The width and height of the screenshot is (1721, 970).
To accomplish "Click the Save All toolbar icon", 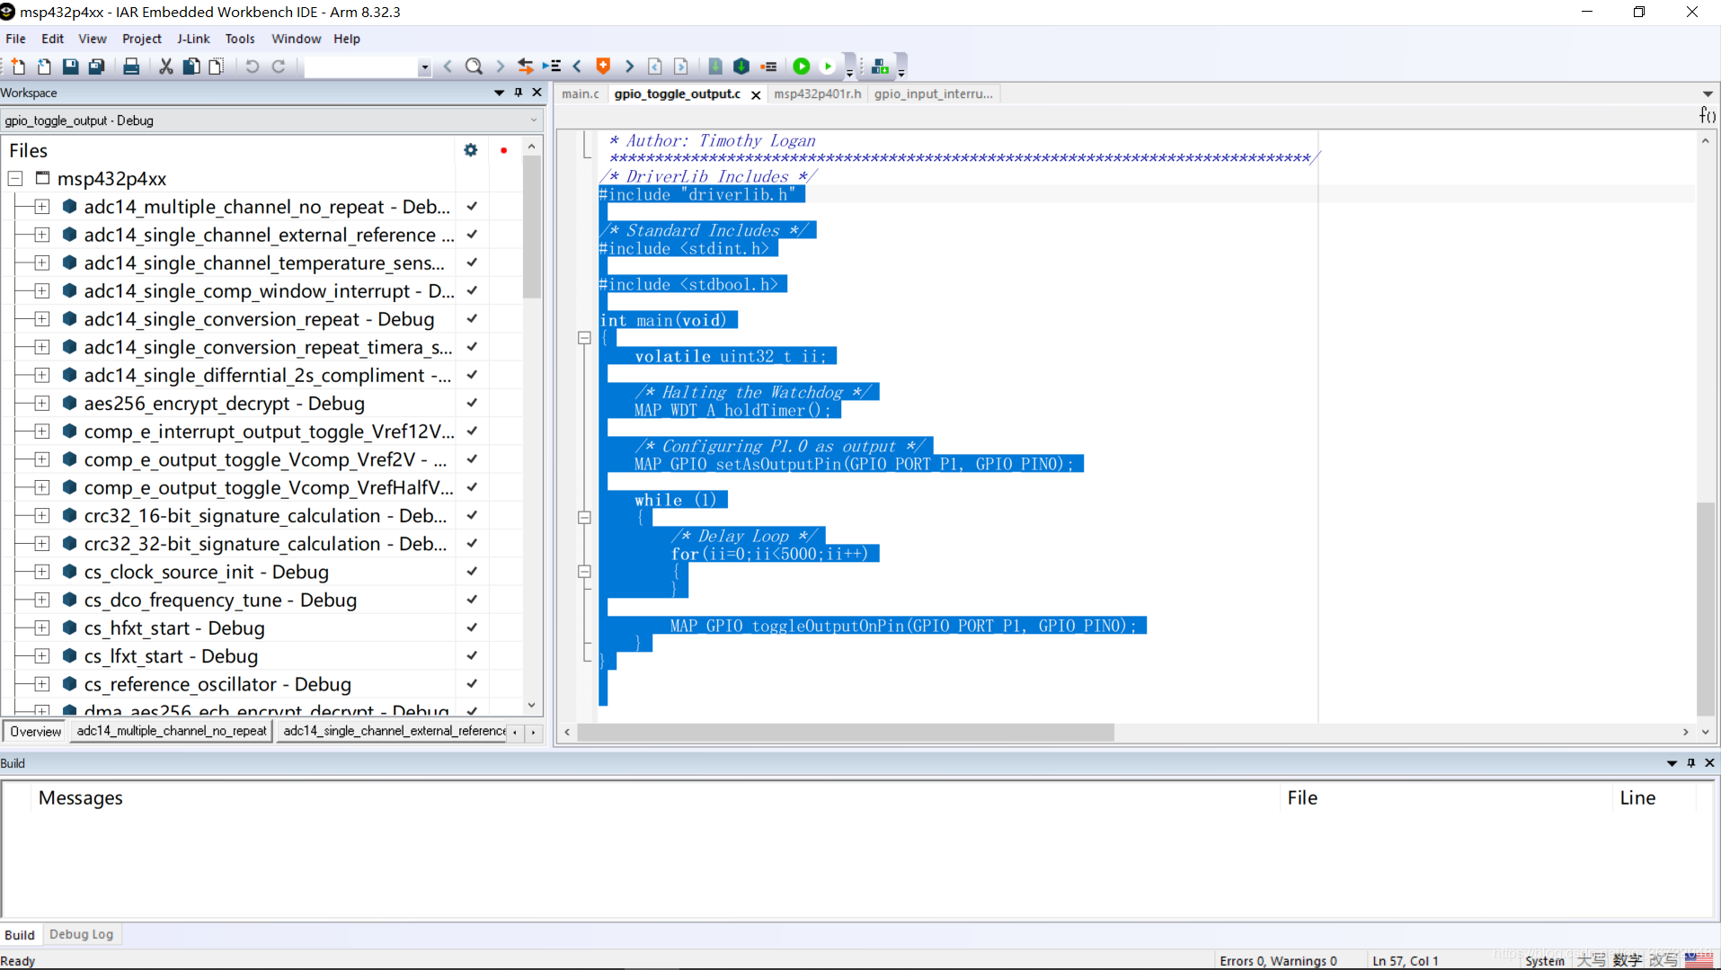I will [96, 67].
